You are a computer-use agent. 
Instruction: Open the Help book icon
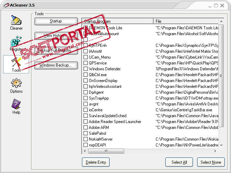click(16, 104)
